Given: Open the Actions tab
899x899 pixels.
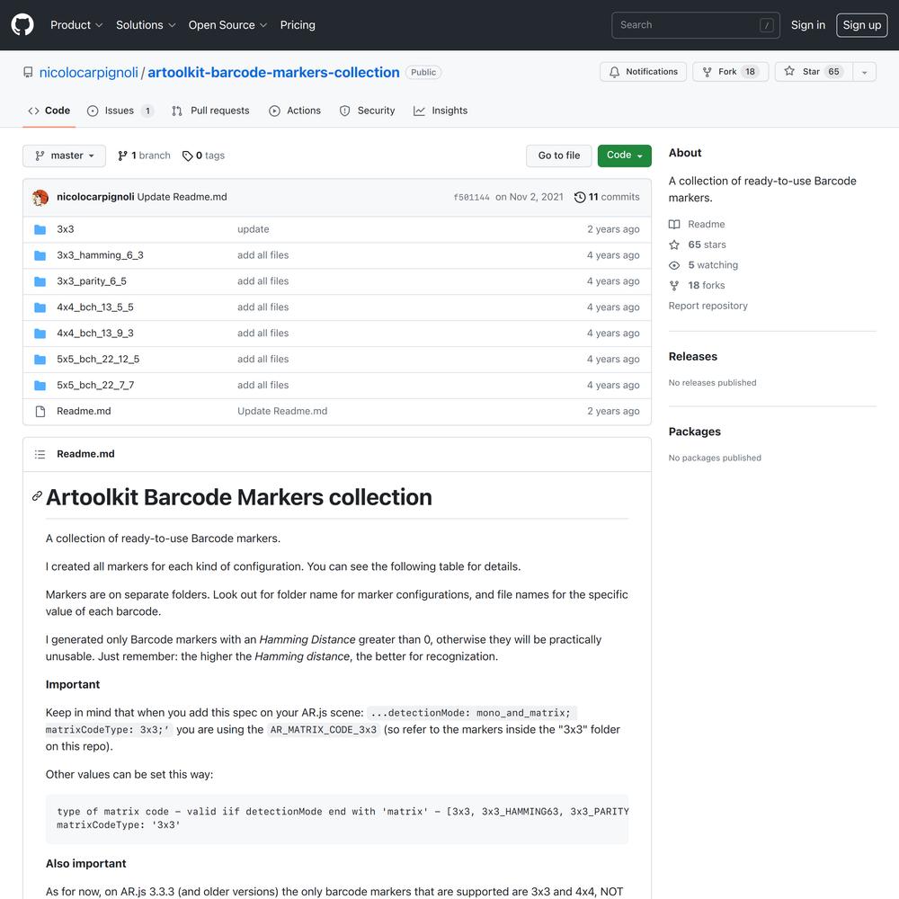Looking at the screenshot, I should click(x=295, y=111).
